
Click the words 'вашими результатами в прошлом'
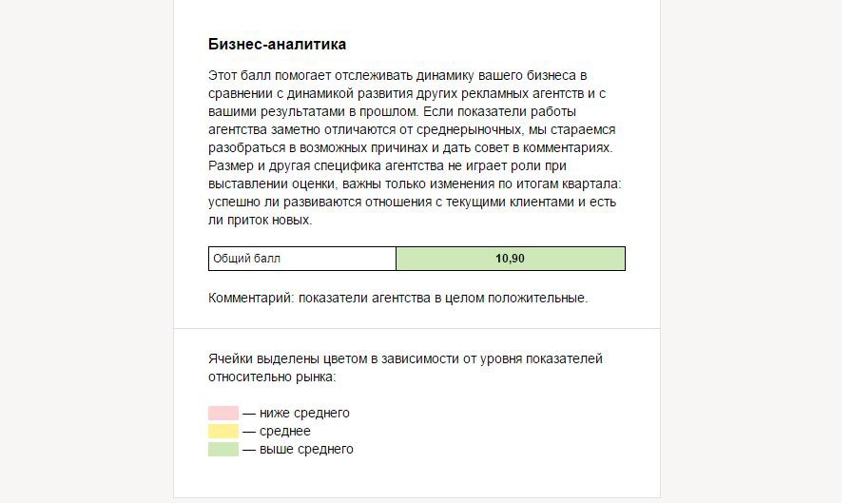pos(313,112)
